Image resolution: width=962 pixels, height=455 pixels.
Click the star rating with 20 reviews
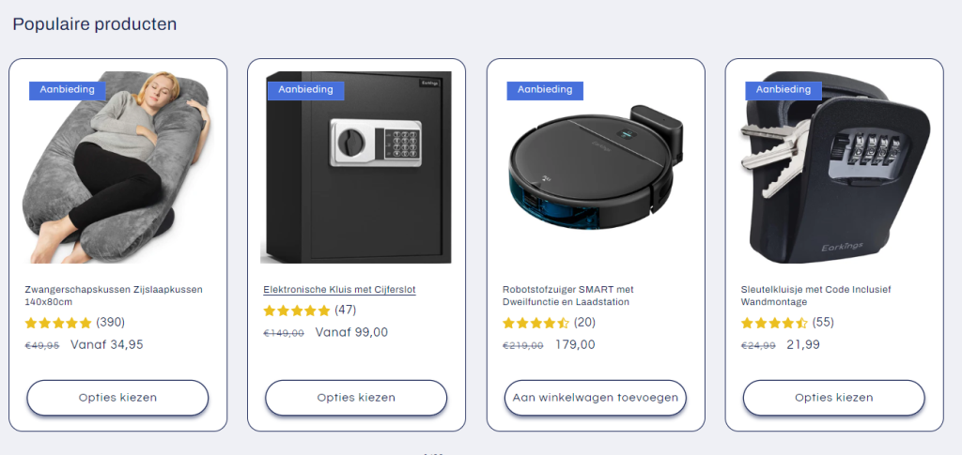click(549, 323)
